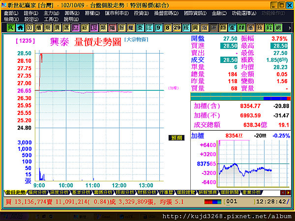Switch to the 行事曆 tab

(166, 192)
